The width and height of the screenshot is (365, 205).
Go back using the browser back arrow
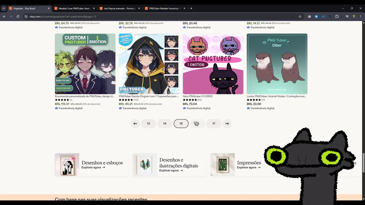tap(4, 17)
